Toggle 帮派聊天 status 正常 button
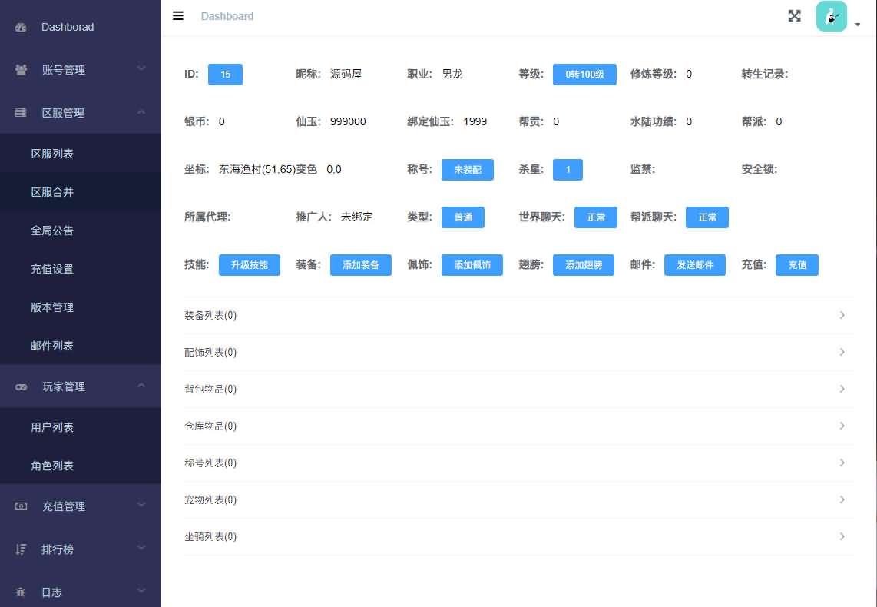877x607 pixels. click(x=707, y=217)
